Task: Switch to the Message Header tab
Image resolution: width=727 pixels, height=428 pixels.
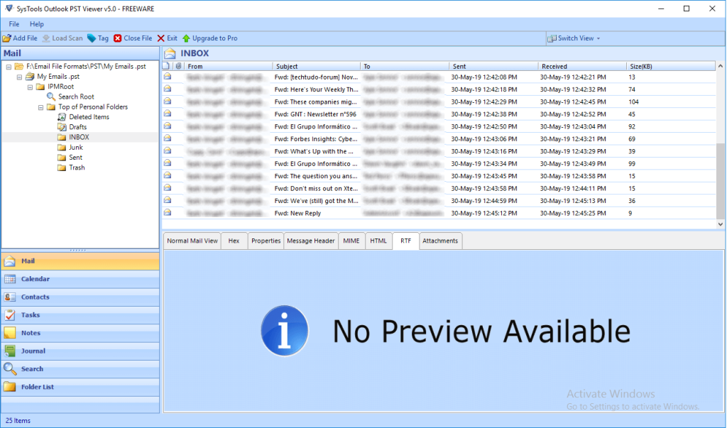Action: (311, 241)
